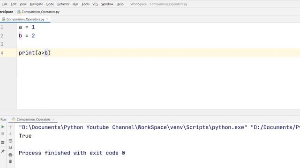
Task: Select the Comparision_Operators run tab
Action: pyautogui.click(x=33, y=119)
